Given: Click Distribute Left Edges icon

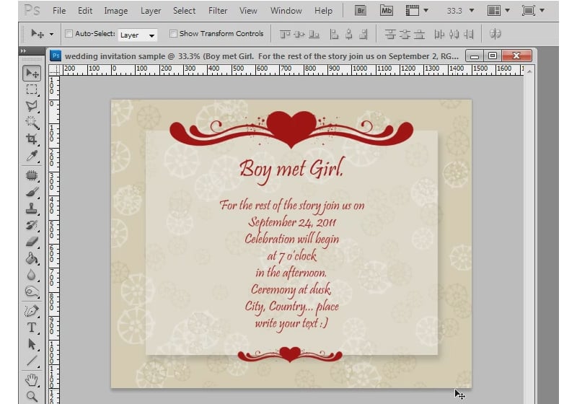Looking at the screenshot, I should tap(439, 34).
